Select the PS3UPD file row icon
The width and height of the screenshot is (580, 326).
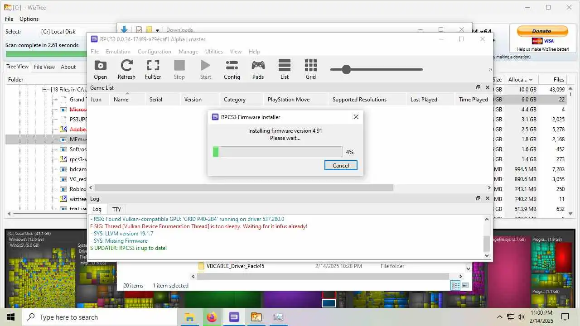point(63,120)
